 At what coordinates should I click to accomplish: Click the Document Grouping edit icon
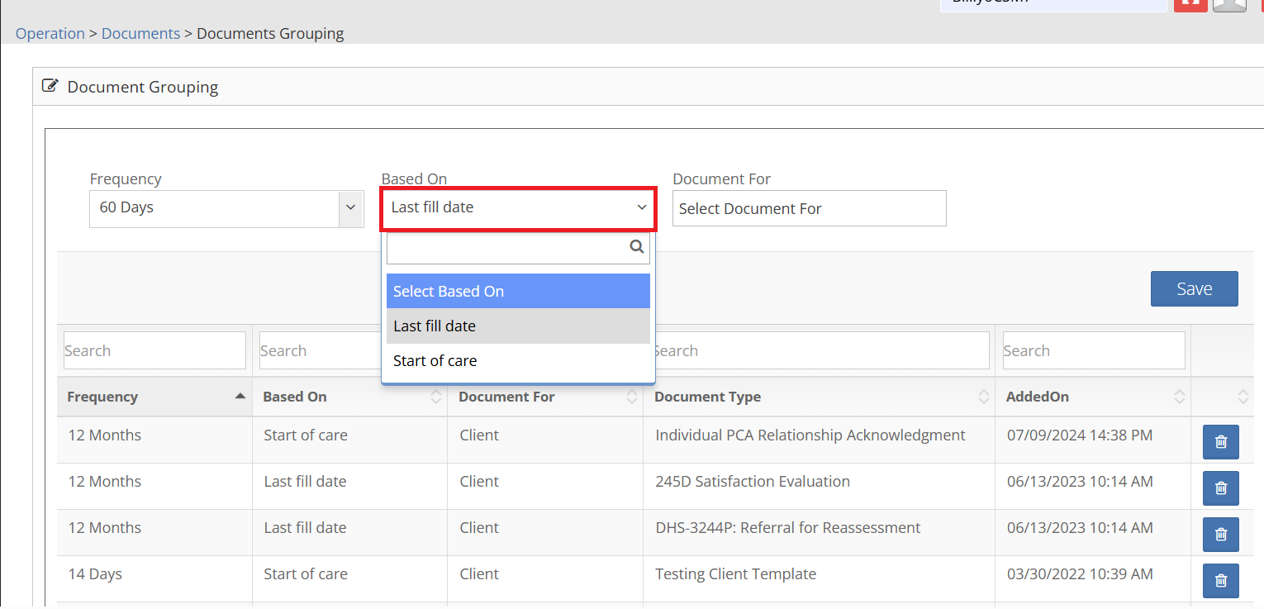click(50, 86)
